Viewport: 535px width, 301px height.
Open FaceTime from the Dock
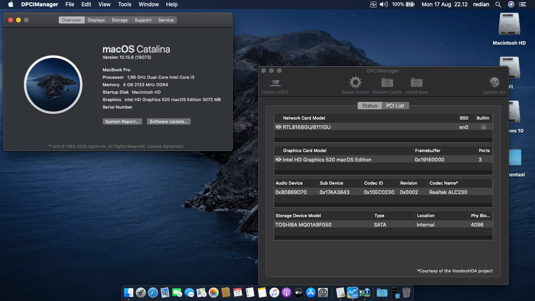[x=177, y=292]
